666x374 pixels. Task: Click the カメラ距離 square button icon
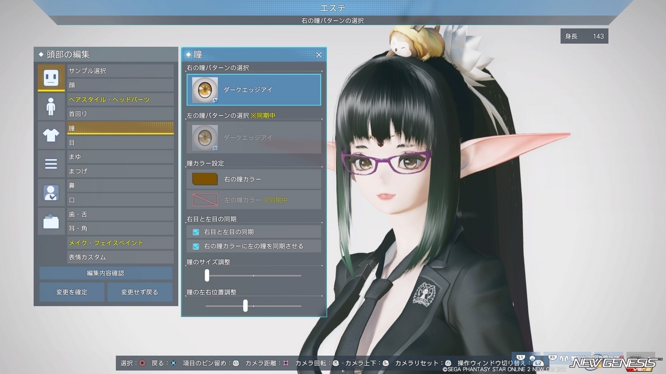pos(286,363)
